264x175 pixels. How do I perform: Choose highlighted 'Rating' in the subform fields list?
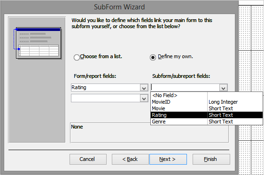click(206, 115)
